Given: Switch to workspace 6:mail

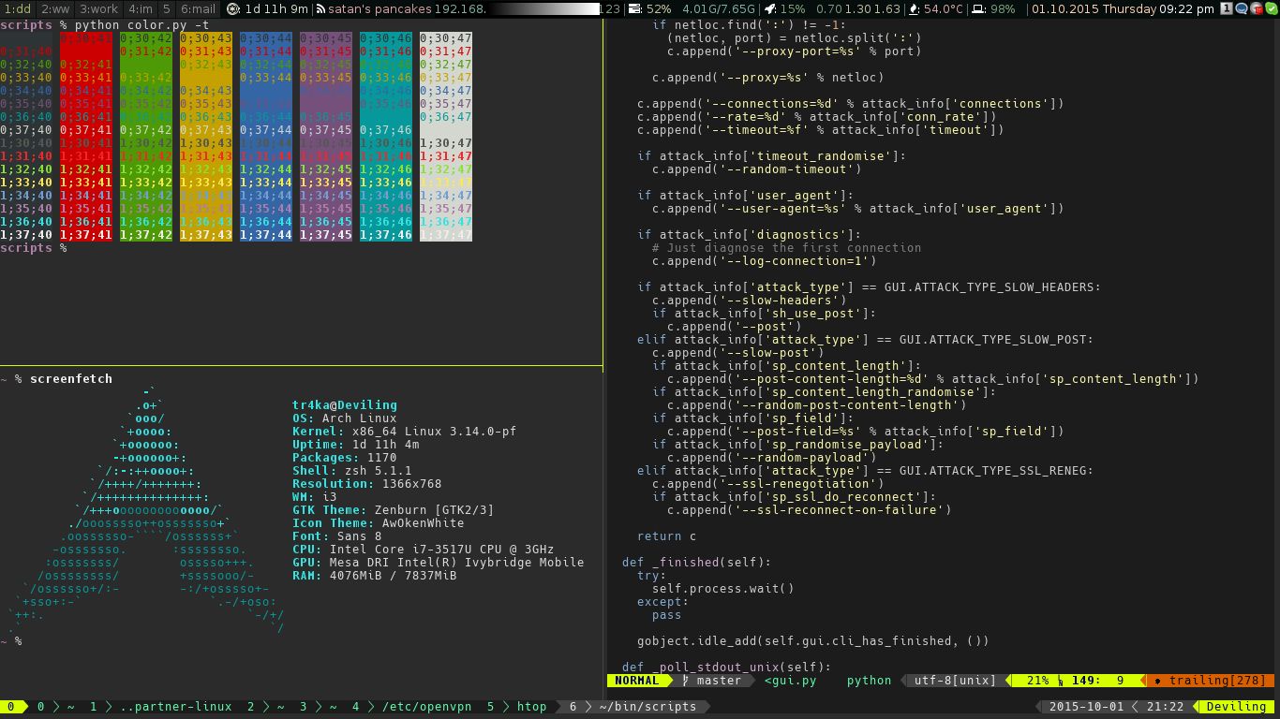Looking at the screenshot, I should [198, 8].
